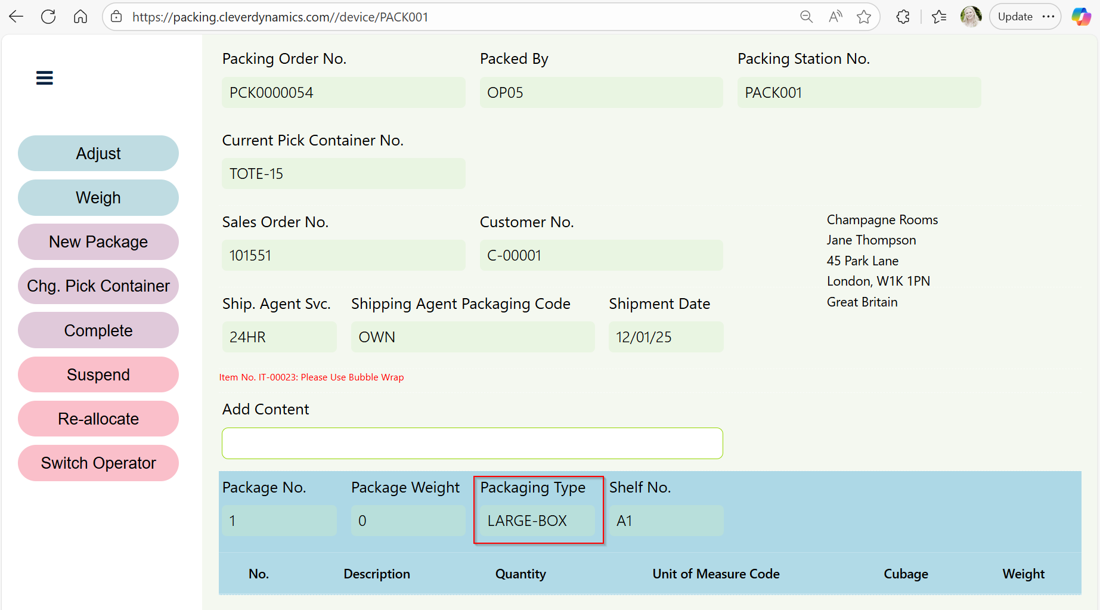Suspend the current packing order
This screenshot has width=1100, height=610.
click(x=98, y=374)
